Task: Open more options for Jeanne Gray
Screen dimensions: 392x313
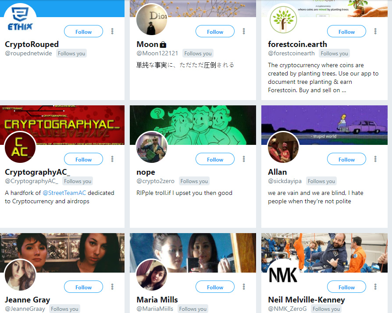Action: pyautogui.click(x=112, y=287)
